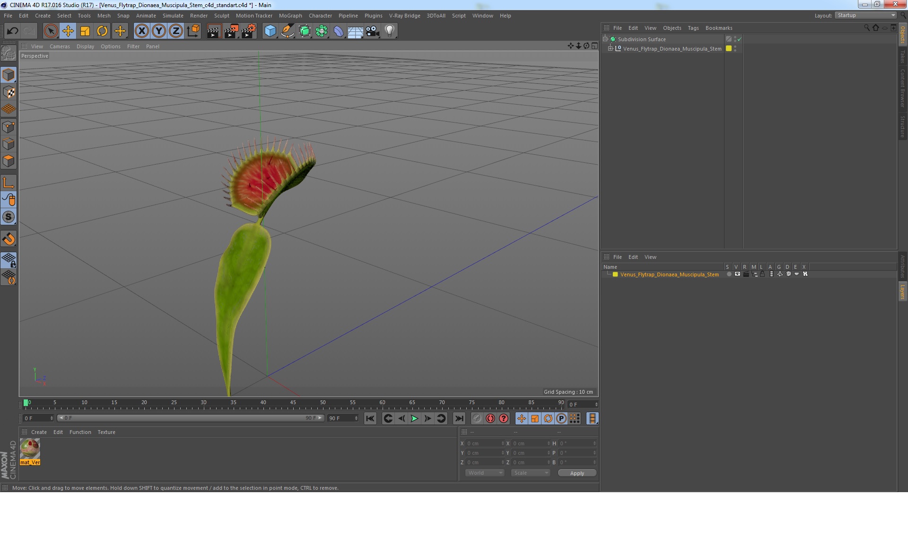Viewport: 908px width, 548px height.
Task: Open material manager Texture menu
Action: pos(106,432)
